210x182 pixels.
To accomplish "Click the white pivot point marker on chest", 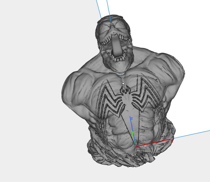I will tap(123, 84).
